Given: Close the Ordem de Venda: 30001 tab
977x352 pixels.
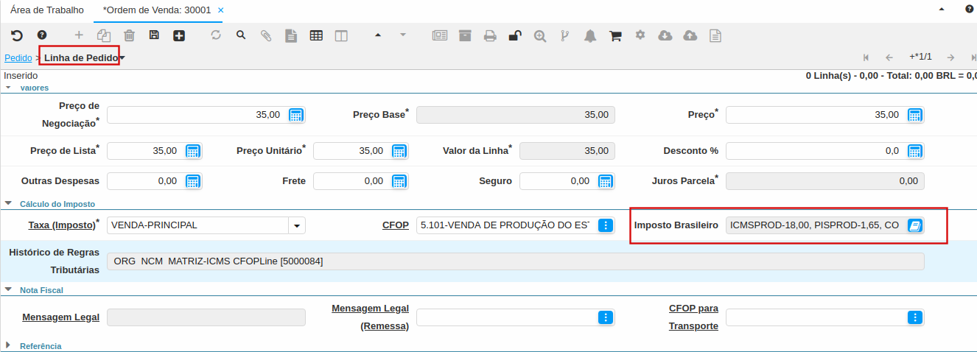Looking at the screenshot, I should tap(220, 10).
